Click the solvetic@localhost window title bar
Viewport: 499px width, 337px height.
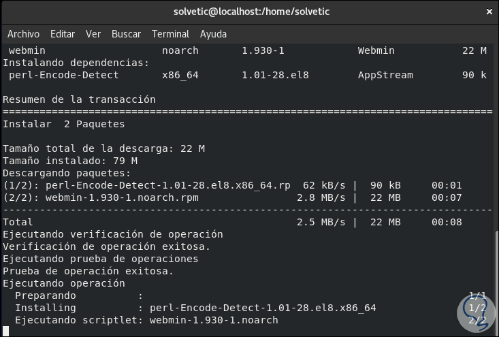(x=249, y=12)
